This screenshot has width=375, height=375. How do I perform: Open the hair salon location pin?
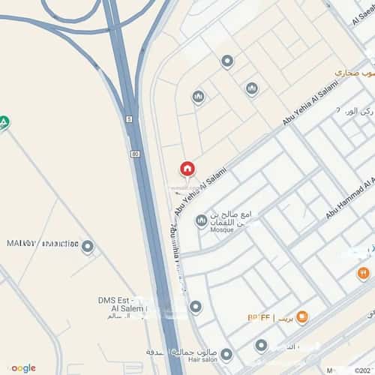tap(226, 355)
